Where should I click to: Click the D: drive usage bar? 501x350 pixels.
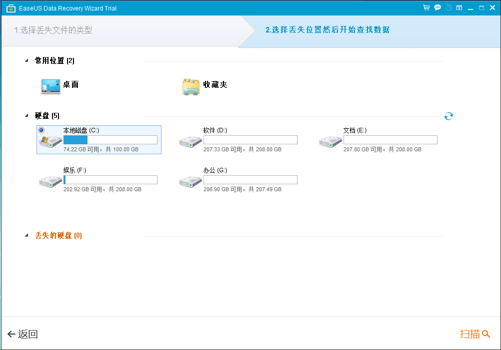[x=250, y=140]
